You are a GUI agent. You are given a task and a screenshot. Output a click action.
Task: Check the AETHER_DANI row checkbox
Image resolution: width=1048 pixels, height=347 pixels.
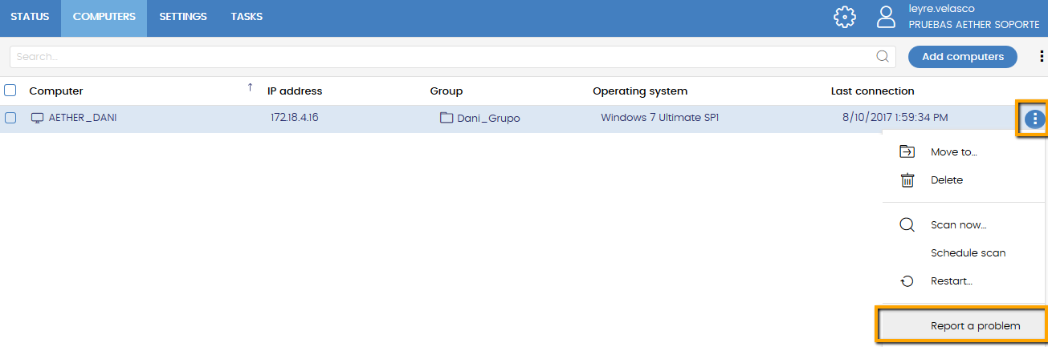pos(10,118)
